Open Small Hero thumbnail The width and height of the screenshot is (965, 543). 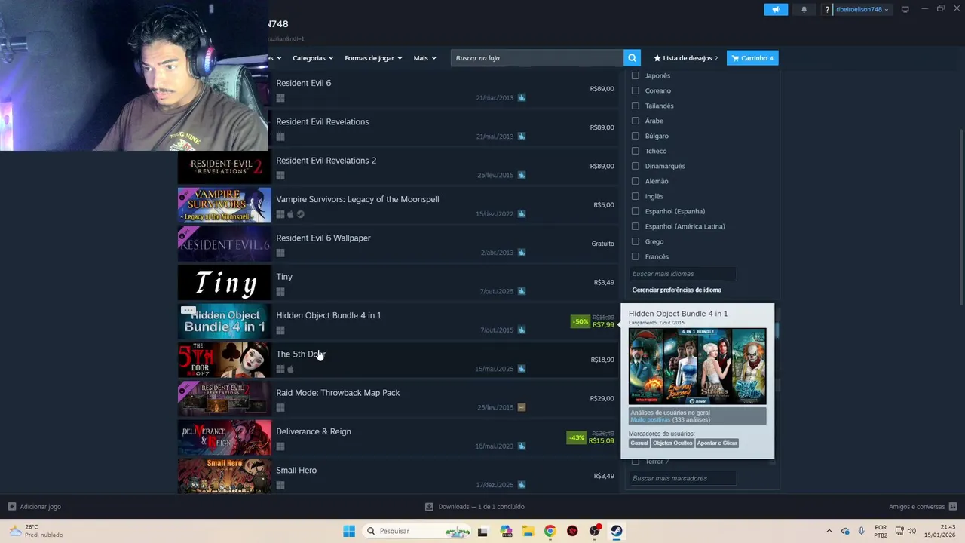click(224, 476)
